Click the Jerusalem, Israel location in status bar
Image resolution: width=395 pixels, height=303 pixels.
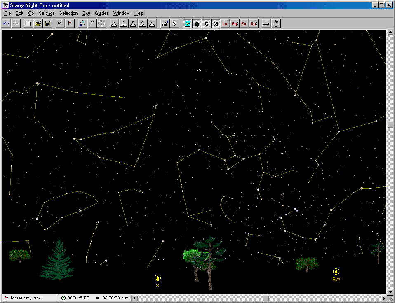[x=26, y=298]
